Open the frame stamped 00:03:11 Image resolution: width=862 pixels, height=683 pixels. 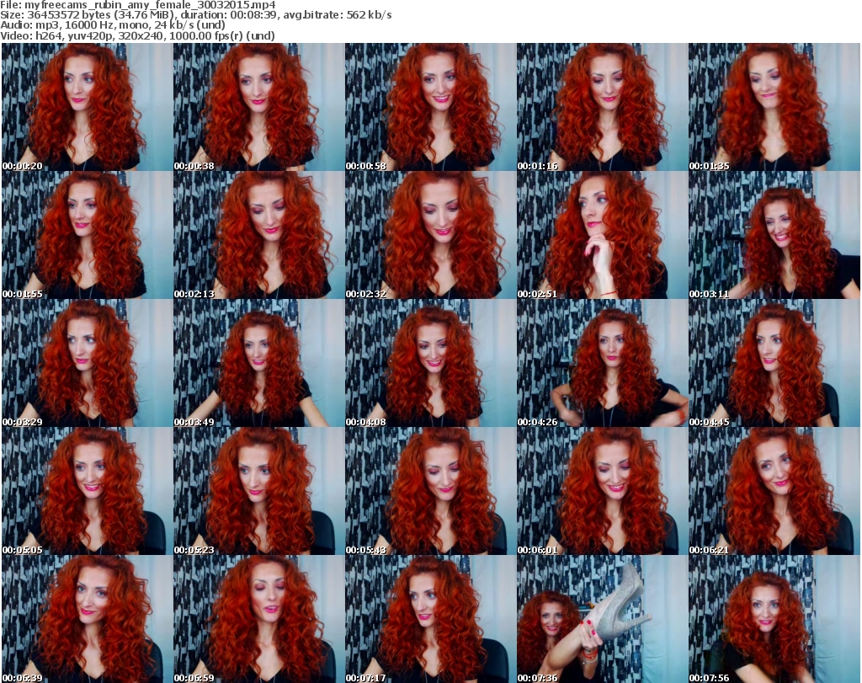774,235
